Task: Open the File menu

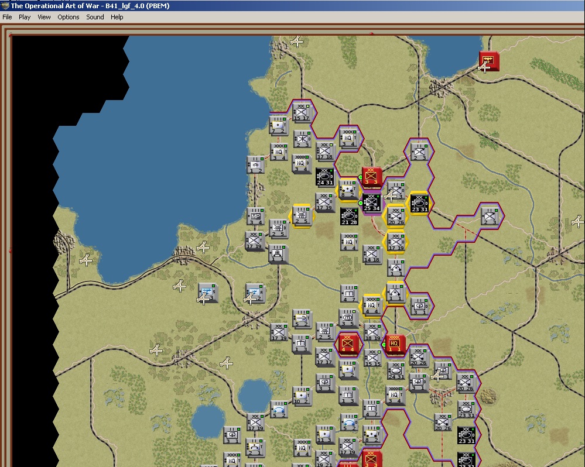Action: click(x=7, y=17)
